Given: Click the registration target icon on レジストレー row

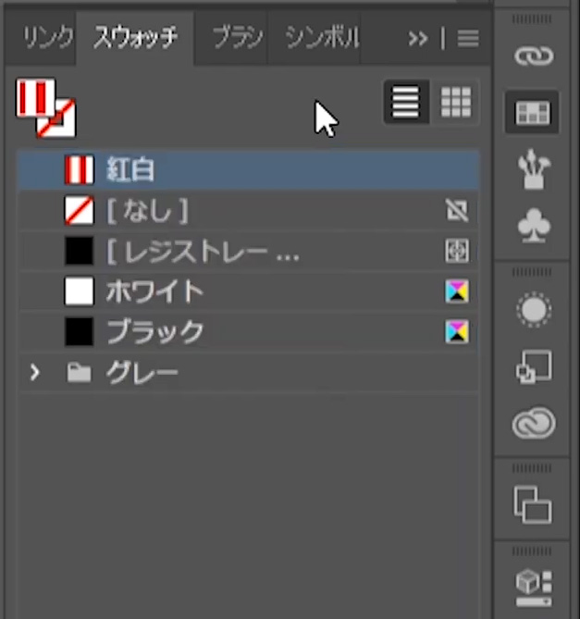Looking at the screenshot, I should pyautogui.click(x=457, y=251).
